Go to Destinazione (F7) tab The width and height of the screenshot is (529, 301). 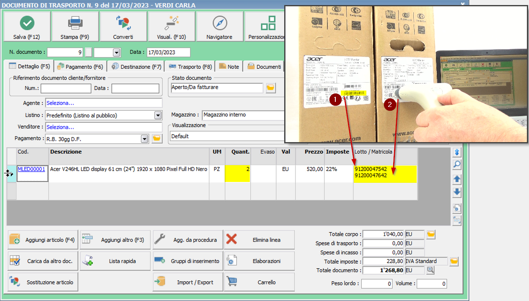pos(136,67)
